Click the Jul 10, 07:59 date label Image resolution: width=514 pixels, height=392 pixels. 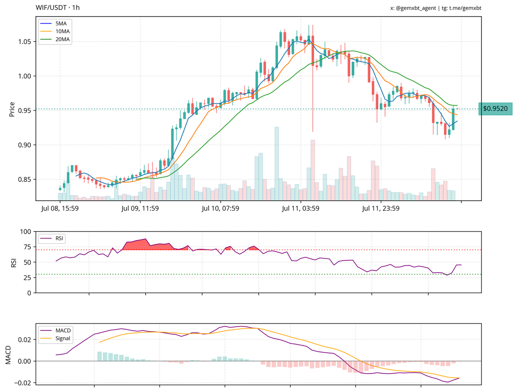click(x=220, y=208)
